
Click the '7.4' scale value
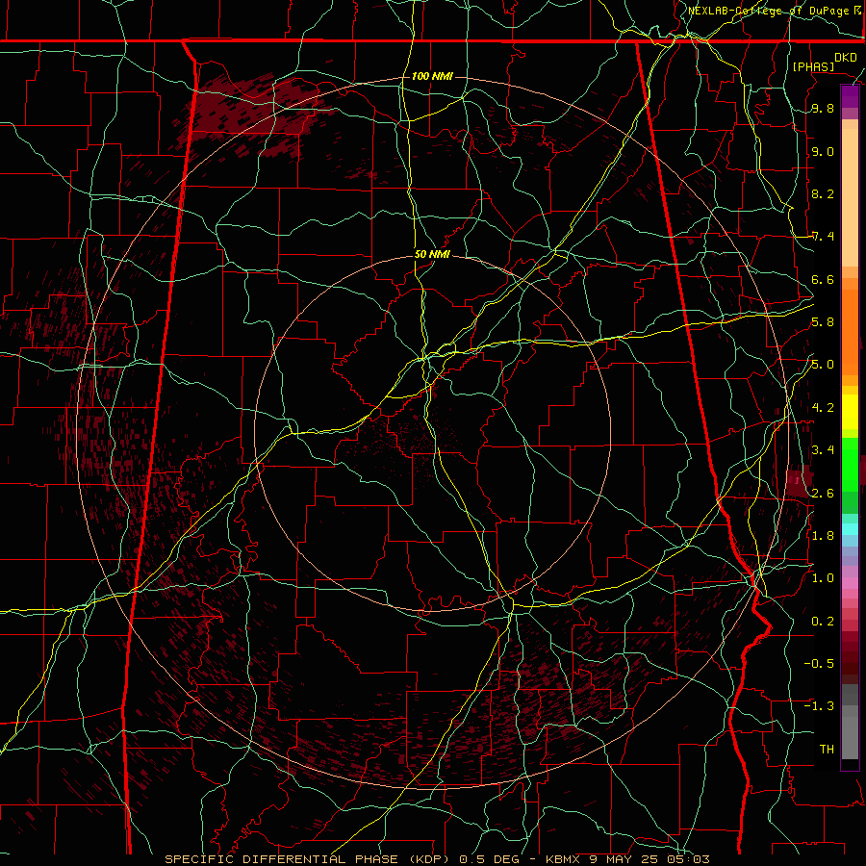tap(823, 237)
